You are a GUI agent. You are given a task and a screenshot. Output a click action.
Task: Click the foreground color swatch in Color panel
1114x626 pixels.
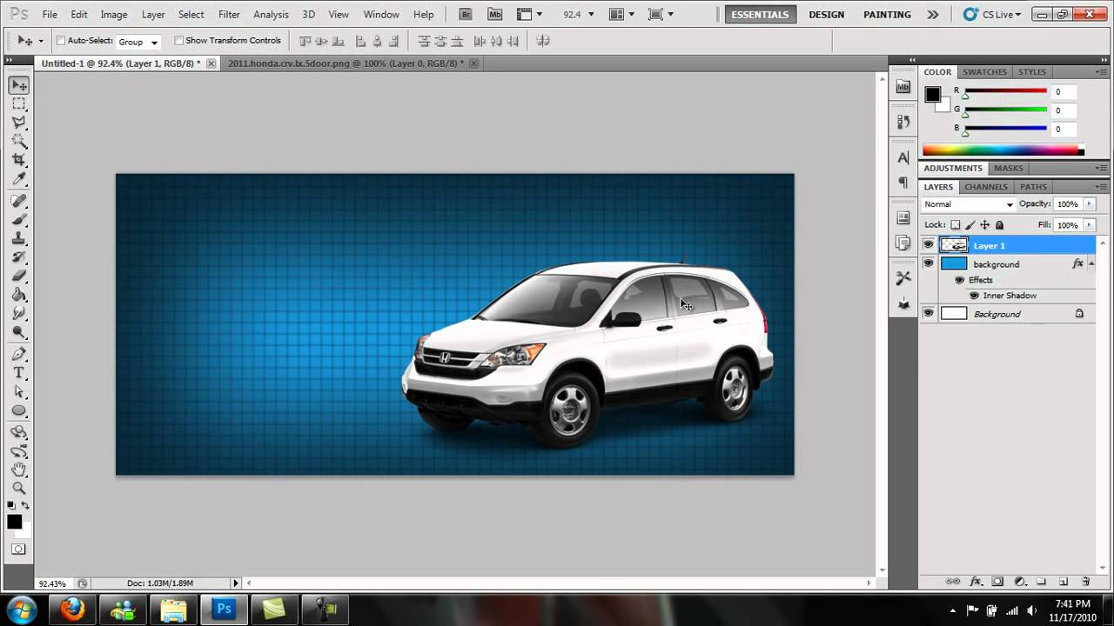[932, 95]
